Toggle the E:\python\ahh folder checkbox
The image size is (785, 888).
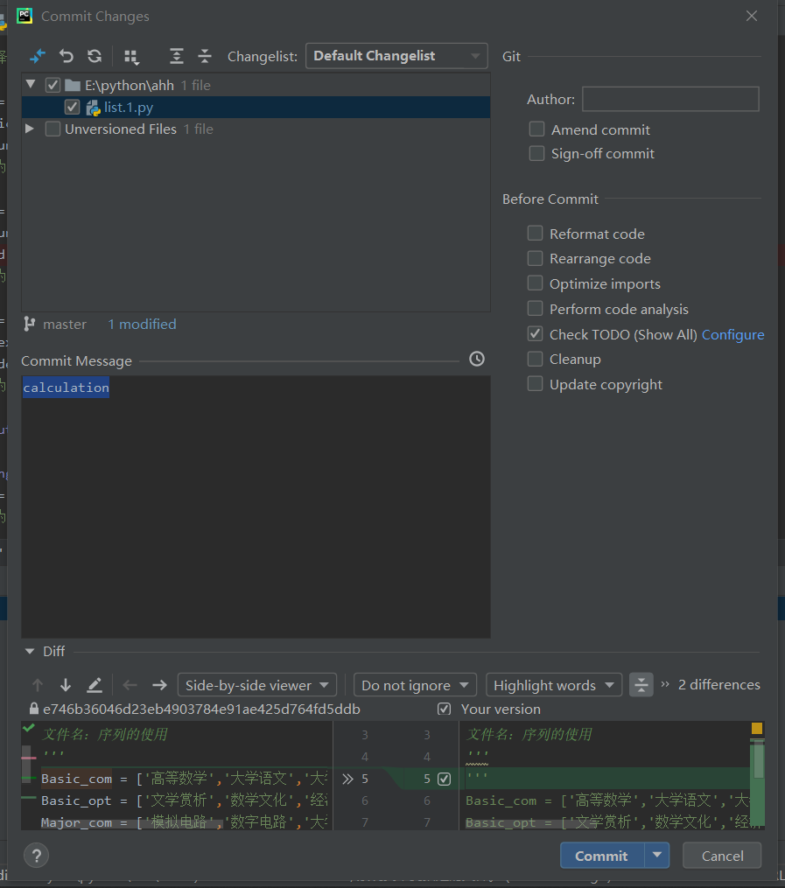[x=53, y=85]
